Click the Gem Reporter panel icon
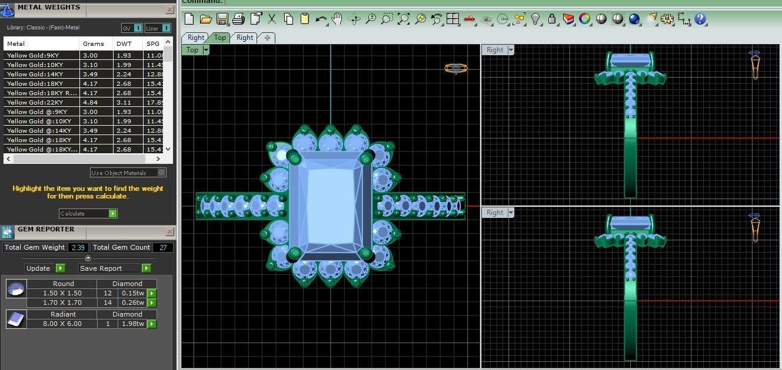The height and width of the screenshot is (370, 782). coord(7,232)
